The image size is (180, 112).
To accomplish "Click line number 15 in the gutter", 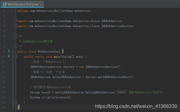I will click(x=4, y=82).
